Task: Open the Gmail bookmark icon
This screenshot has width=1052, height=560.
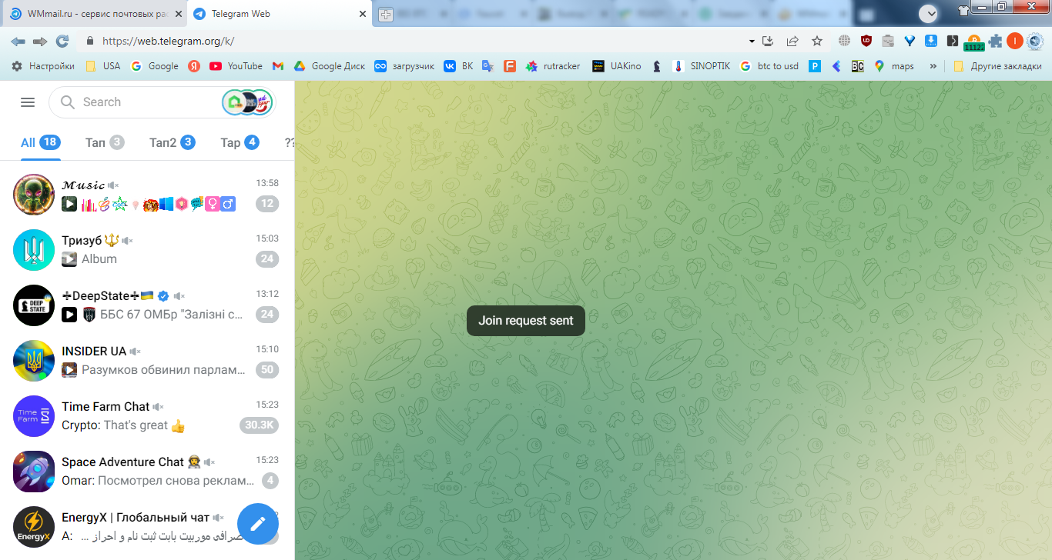Action: [x=278, y=66]
